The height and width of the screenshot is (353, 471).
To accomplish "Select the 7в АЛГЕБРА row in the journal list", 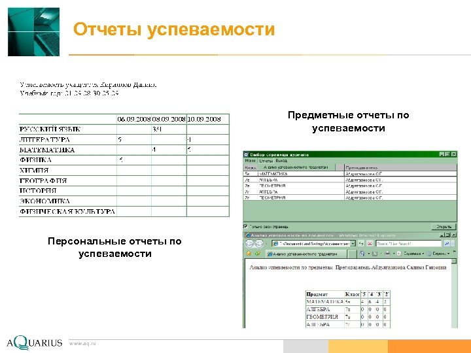I will click(350, 180).
